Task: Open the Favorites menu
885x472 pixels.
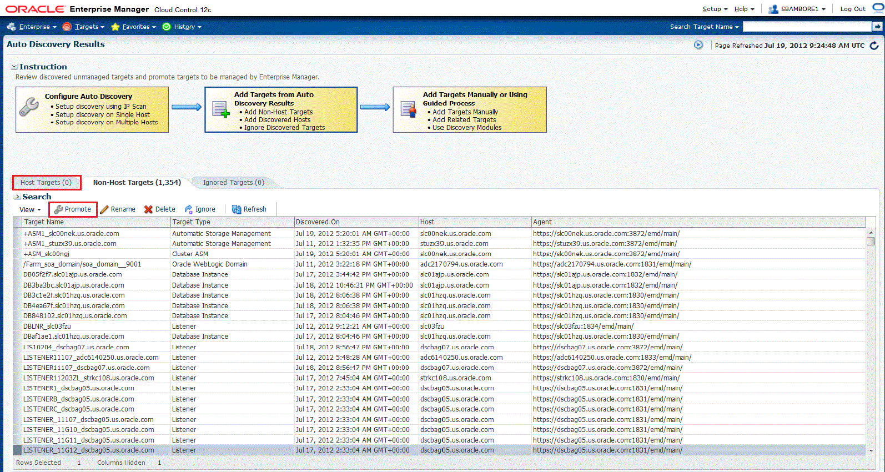Action: [x=133, y=27]
